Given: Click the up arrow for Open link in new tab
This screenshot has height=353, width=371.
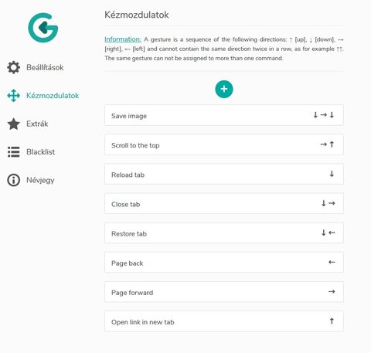Looking at the screenshot, I should (x=332, y=321).
